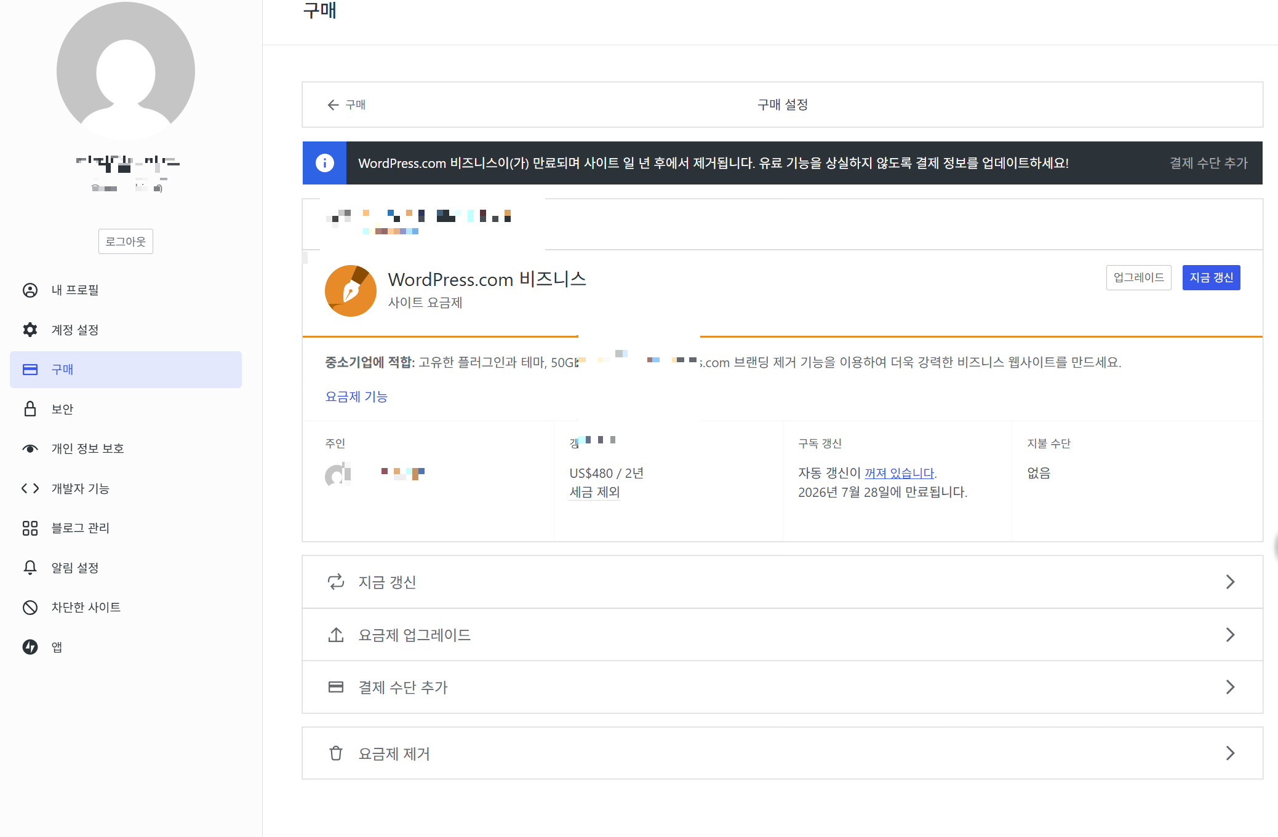
Task: Expand the 요금제 업그레이드 row chevron
Action: tap(1231, 635)
